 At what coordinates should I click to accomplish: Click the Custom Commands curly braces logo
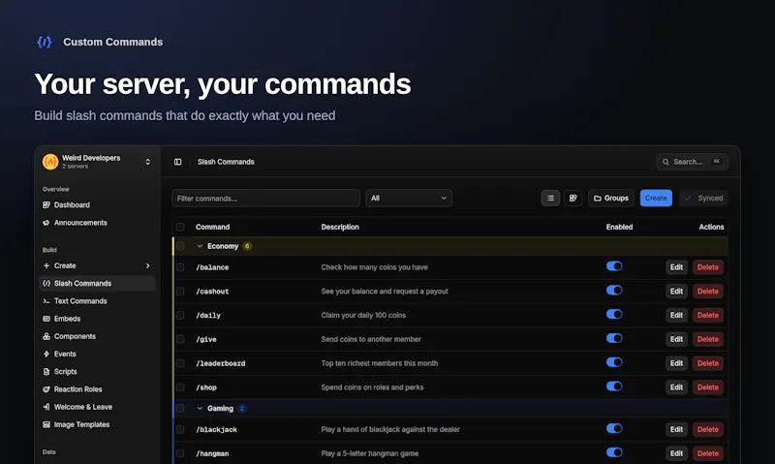(45, 42)
